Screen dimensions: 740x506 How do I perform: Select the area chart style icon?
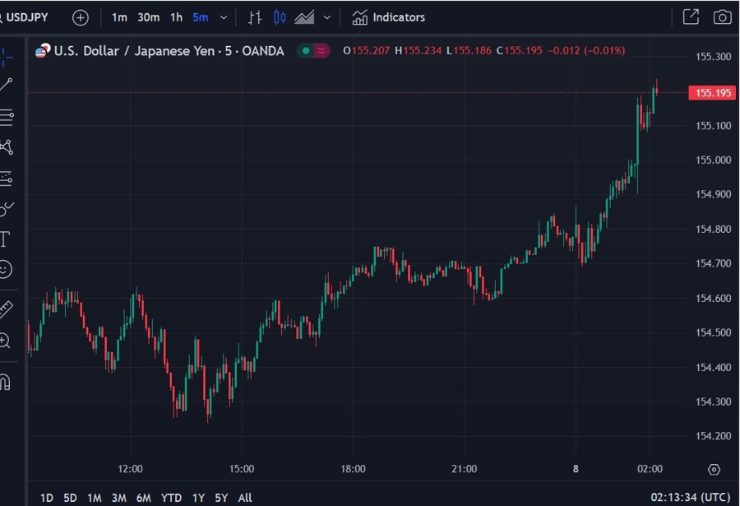click(x=304, y=17)
